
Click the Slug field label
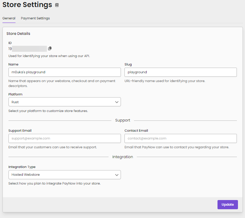[x=128, y=64]
